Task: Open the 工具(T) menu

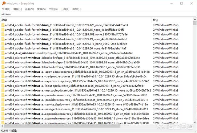Action: tap(65, 9)
